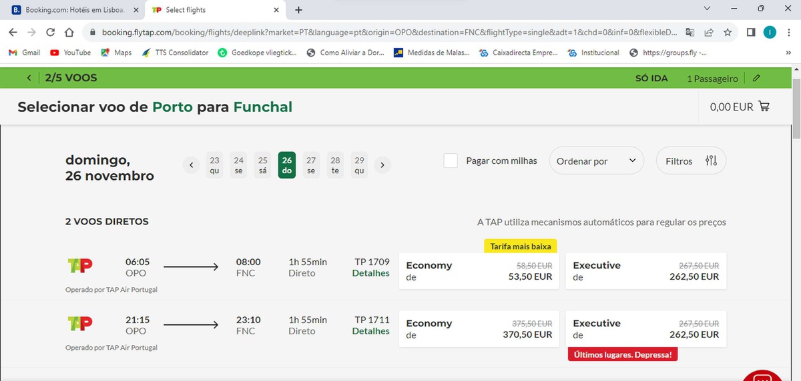Screen dimensions: 801x381
Task: Bookmark page with the star icon
Action: coord(728,32)
